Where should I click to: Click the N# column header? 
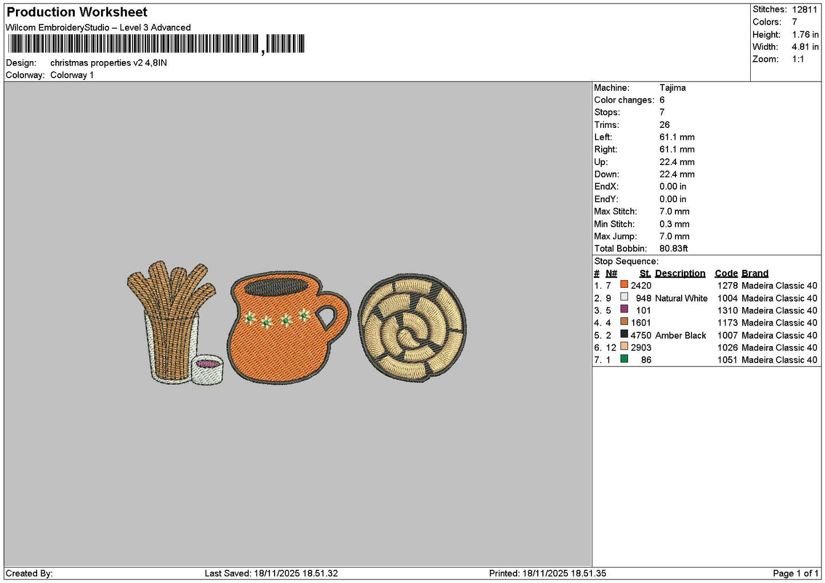tap(611, 274)
